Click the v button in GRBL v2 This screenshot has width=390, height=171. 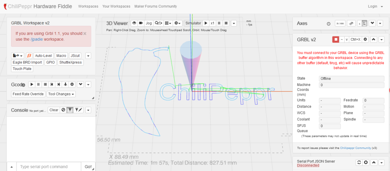click(347, 39)
